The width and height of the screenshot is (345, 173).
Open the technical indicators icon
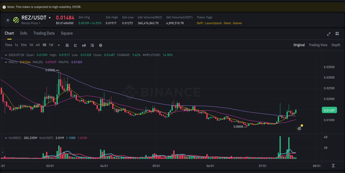pos(92,45)
